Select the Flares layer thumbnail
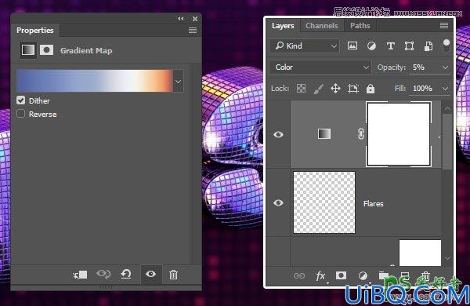The width and height of the screenshot is (470, 306). (x=324, y=202)
